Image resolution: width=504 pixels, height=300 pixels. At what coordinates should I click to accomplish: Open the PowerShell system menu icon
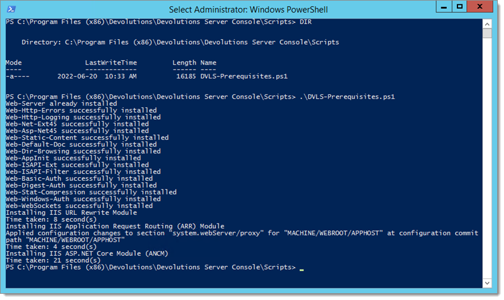tap(11, 9)
